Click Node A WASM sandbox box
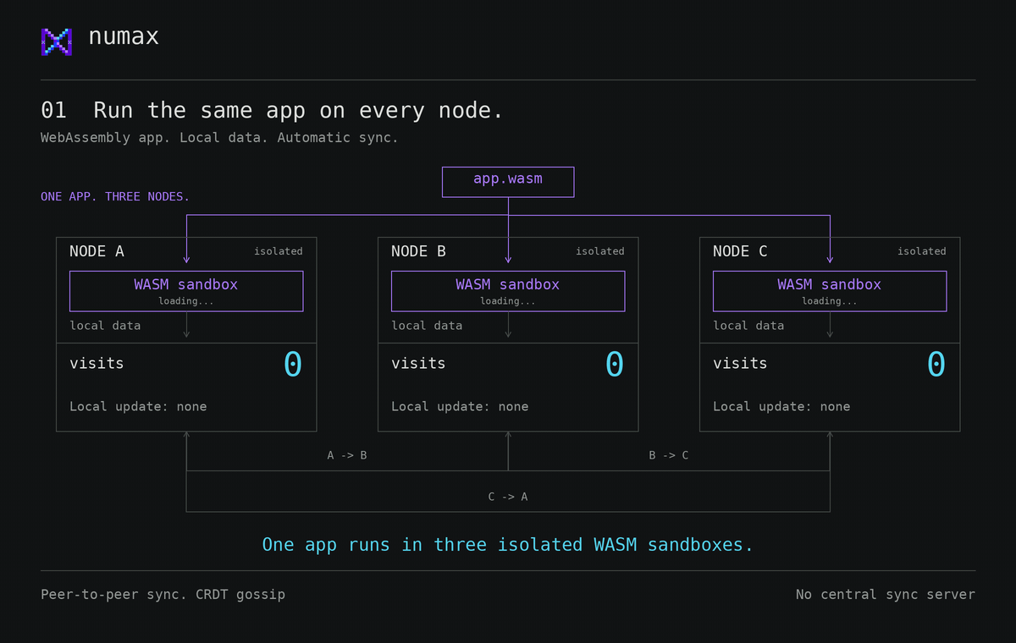 coord(186,291)
